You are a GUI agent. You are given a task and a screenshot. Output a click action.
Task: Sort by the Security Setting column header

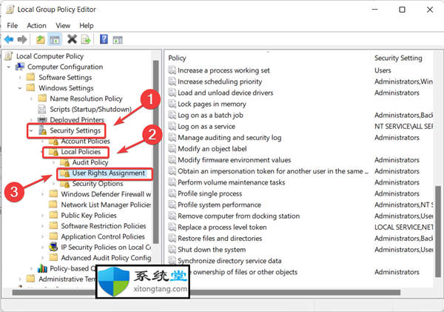pos(398,58)
